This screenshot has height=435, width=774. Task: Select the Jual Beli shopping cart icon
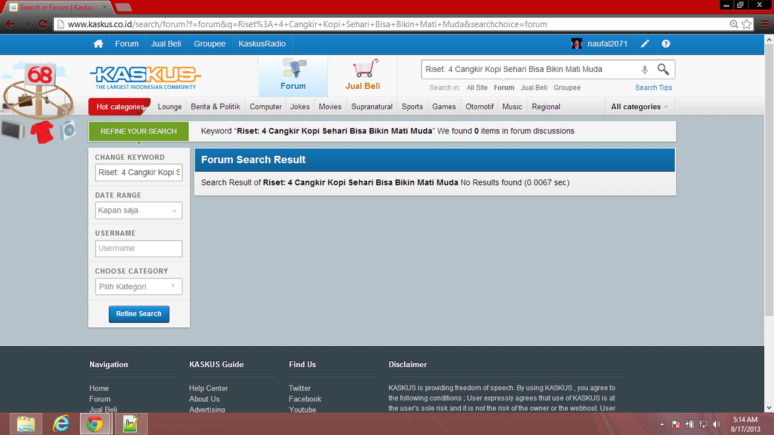click(x=366, y=68)
